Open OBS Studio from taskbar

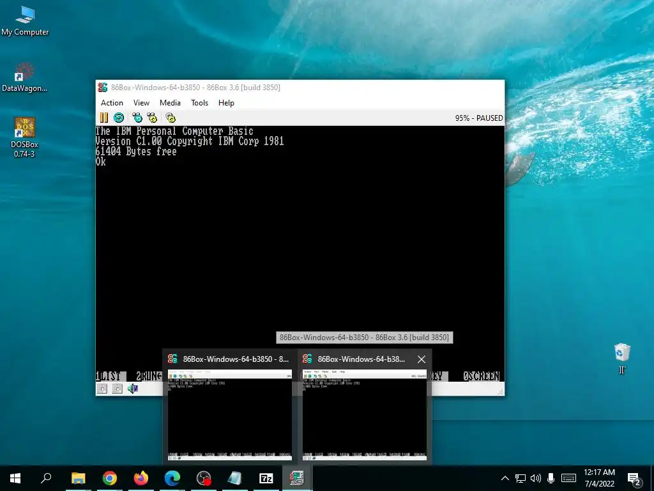pos(204,478)
